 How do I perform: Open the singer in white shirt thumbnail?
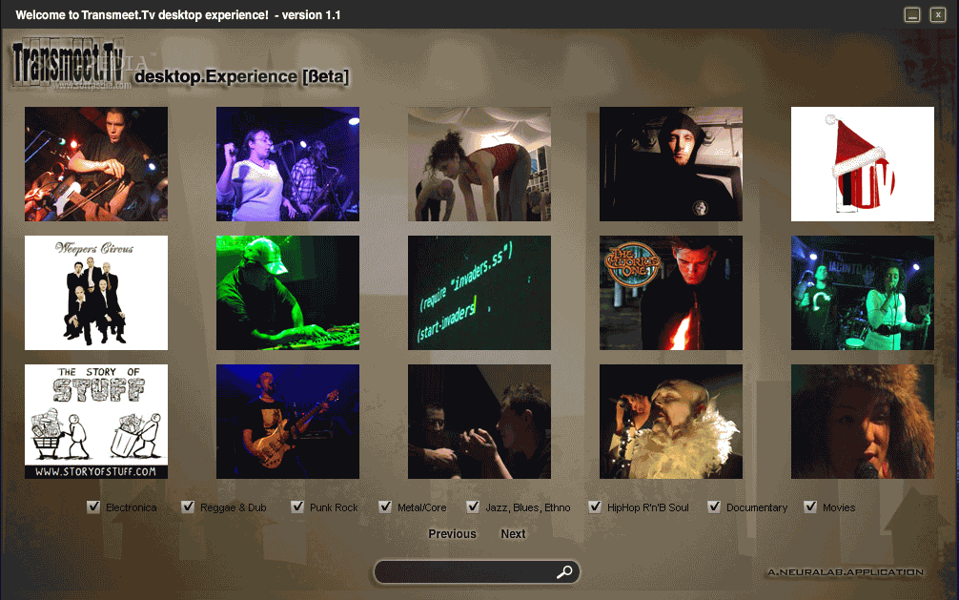[288, 164]
